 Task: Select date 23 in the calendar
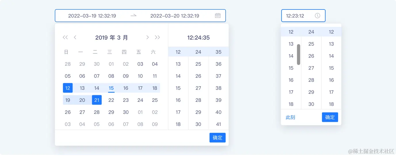pyautogui.click(x=126, y=100)
